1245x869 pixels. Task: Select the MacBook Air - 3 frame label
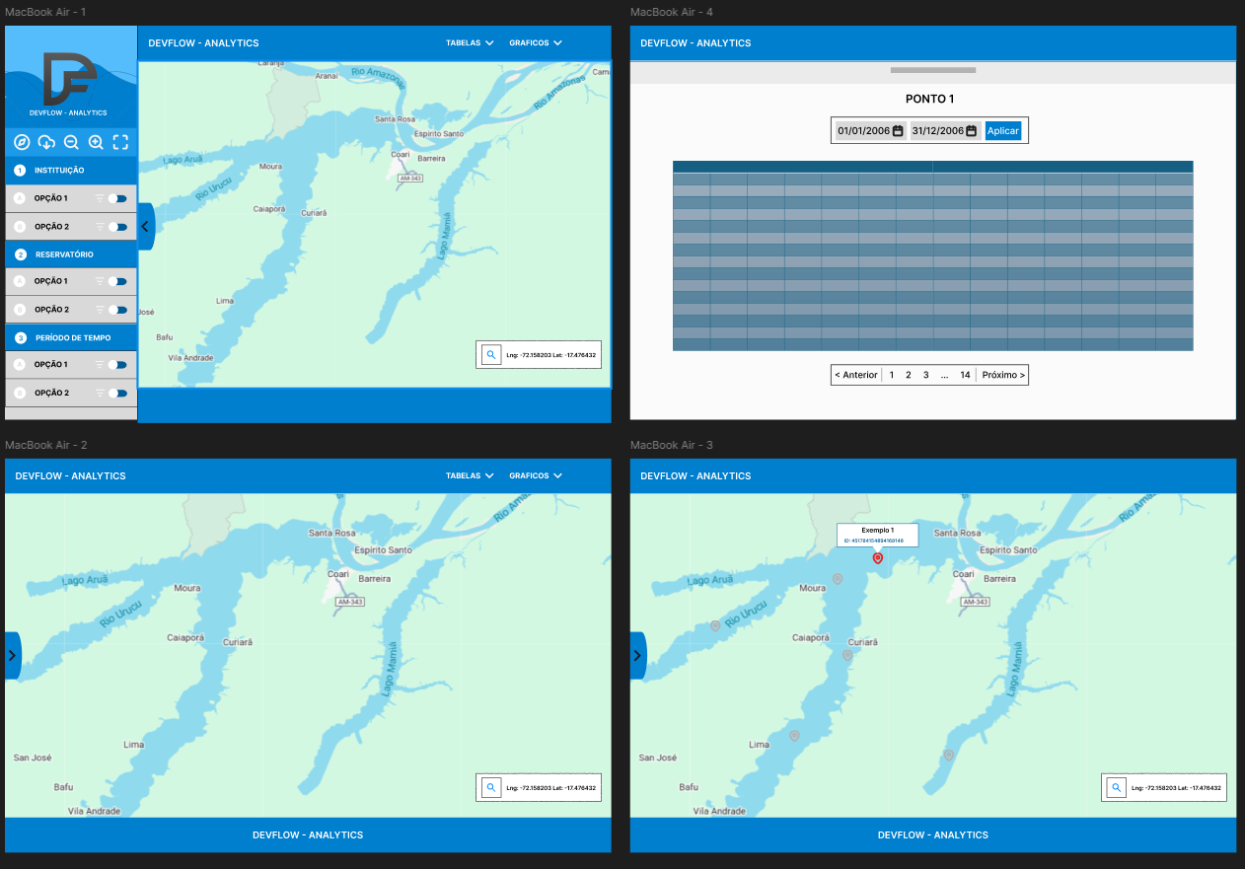coord(672,445)
